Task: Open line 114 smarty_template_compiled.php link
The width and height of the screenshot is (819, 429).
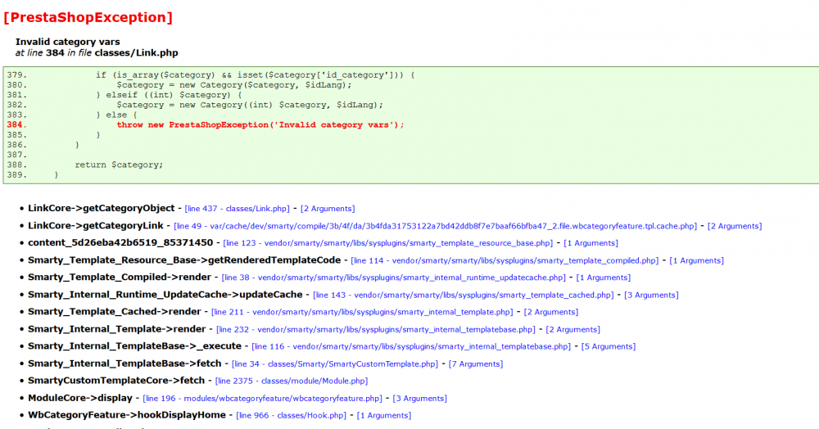Action: point(505,260)
